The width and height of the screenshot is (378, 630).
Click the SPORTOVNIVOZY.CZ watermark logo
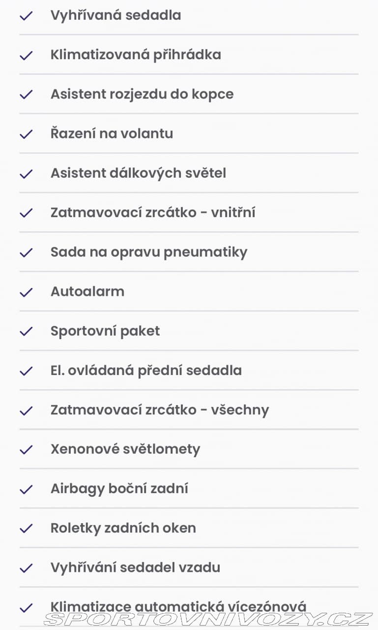[x=208, y=619]
